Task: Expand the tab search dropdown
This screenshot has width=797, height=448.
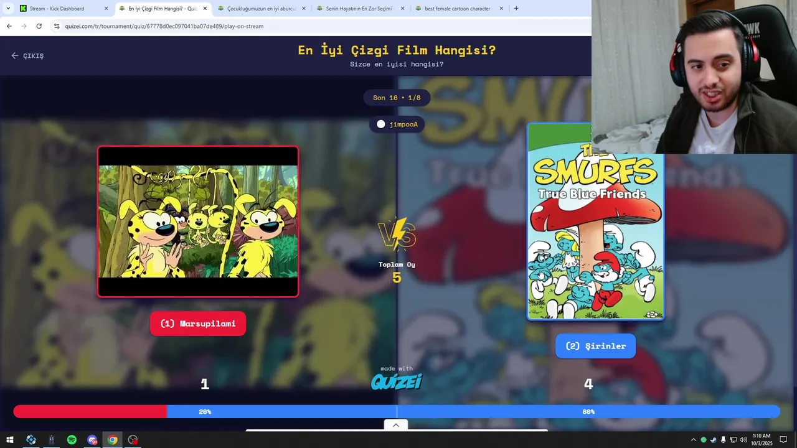Action: tap(7, 9)
